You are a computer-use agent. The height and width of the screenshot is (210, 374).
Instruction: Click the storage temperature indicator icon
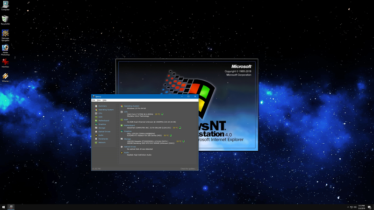[x=183, y=141]
